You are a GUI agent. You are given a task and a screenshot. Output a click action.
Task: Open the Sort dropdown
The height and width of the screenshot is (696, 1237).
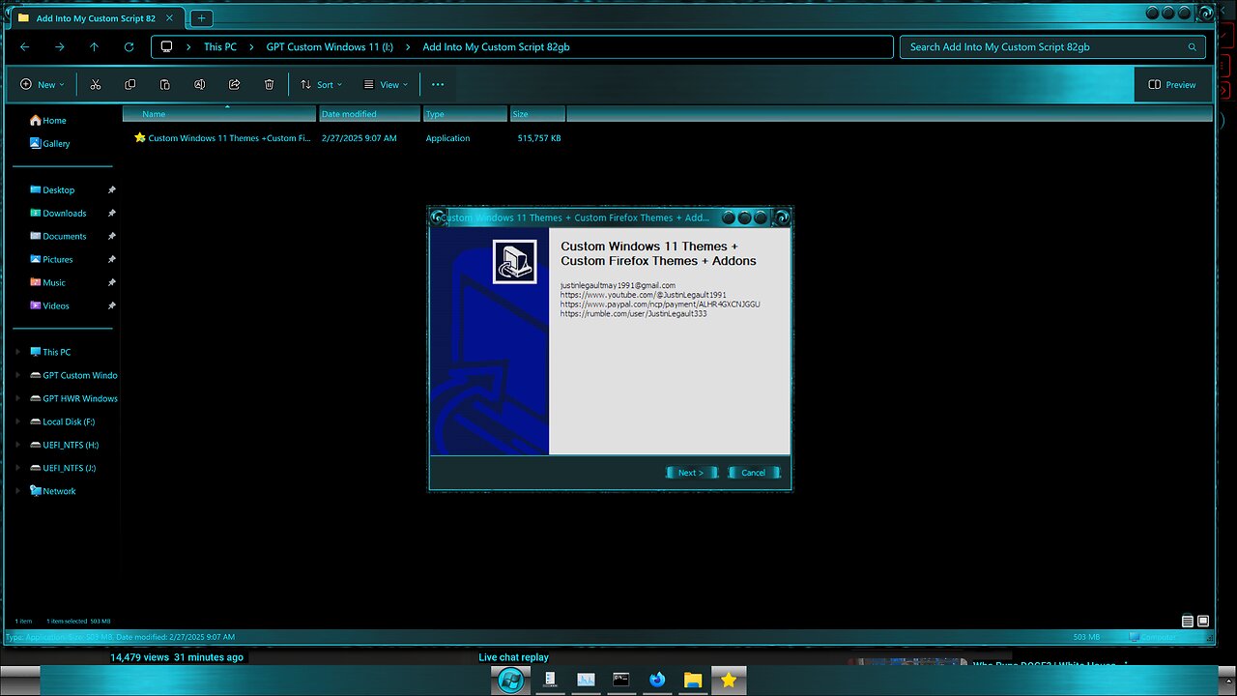321,85
